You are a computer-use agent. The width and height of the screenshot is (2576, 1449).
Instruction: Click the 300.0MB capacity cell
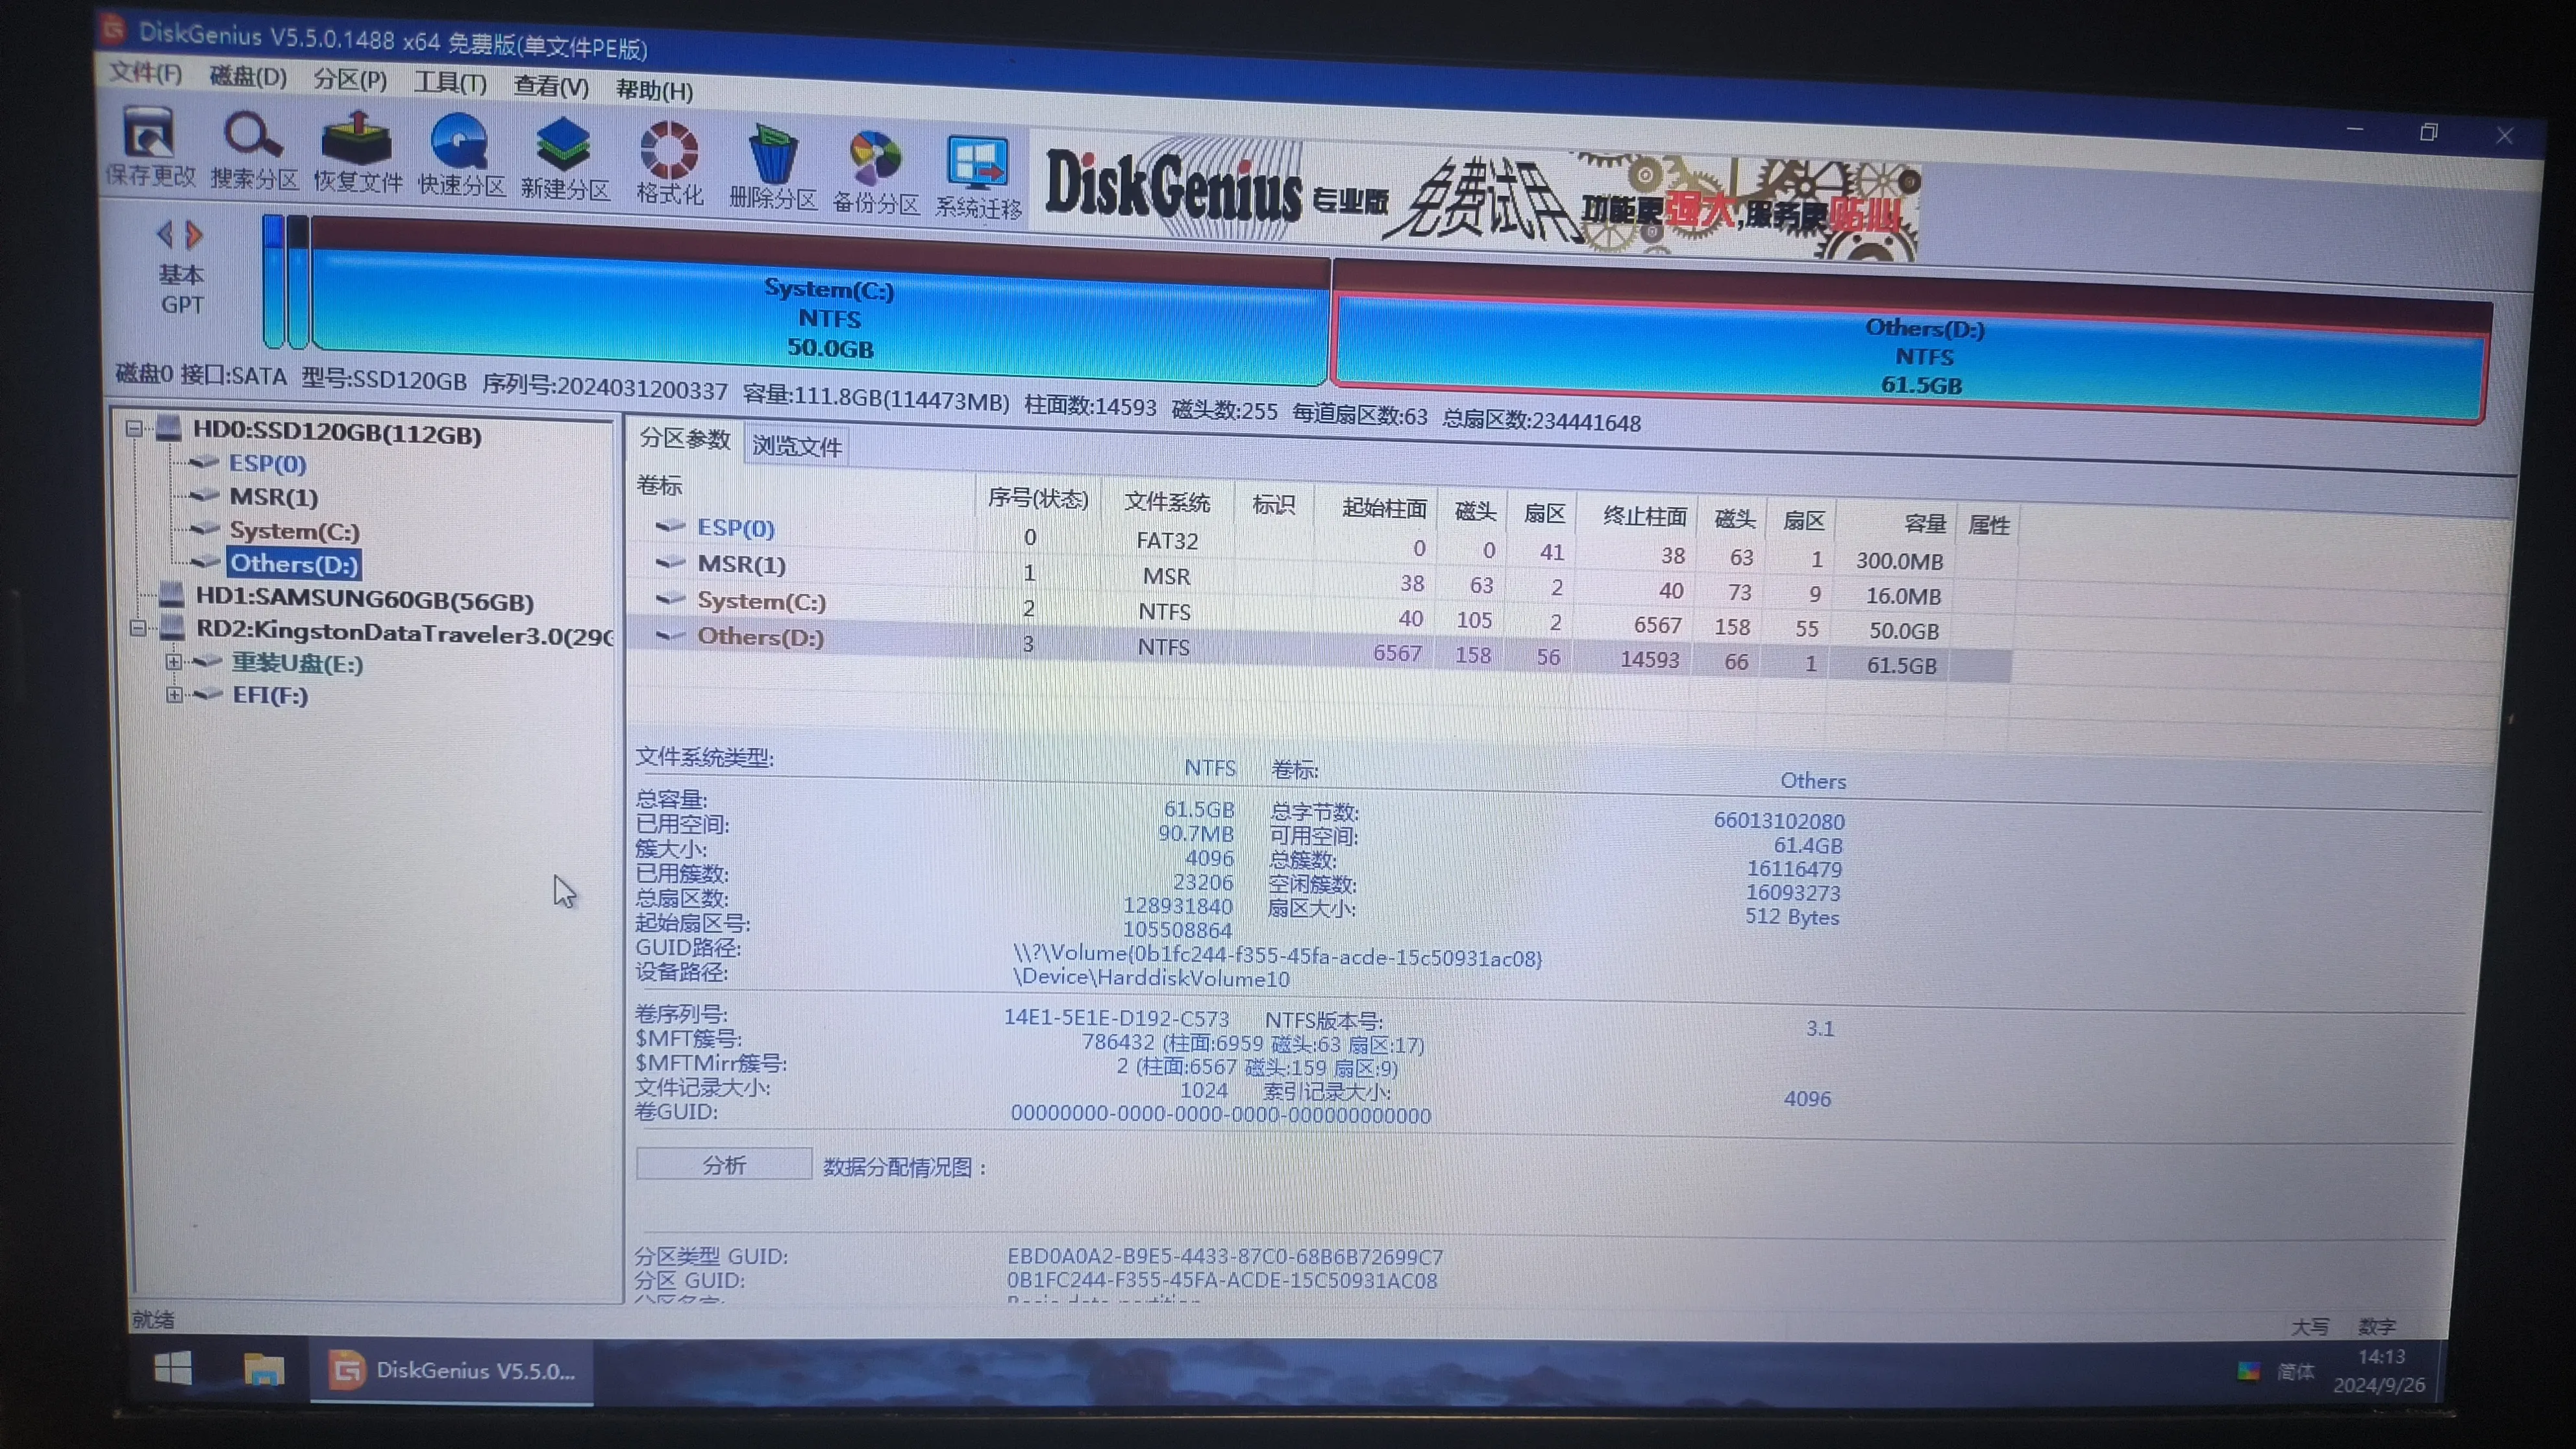[x=1899, y=560]
